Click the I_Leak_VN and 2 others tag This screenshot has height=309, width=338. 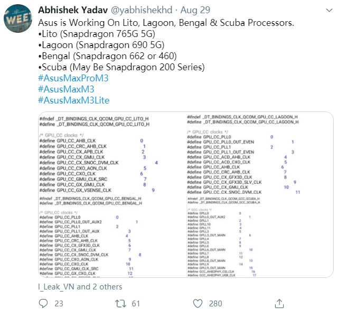[80, 287]
